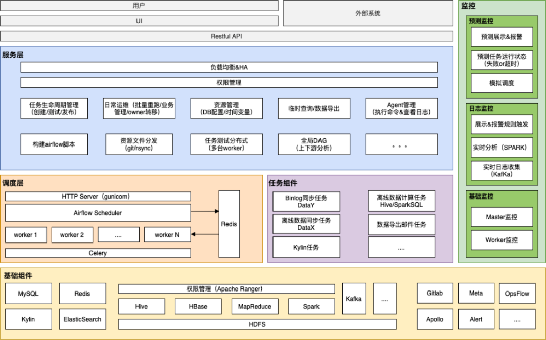The width and height of the screenshot is (546, 340).
Task: Expand the ellipsis box in 服务层
Action: tap(401, 144)
